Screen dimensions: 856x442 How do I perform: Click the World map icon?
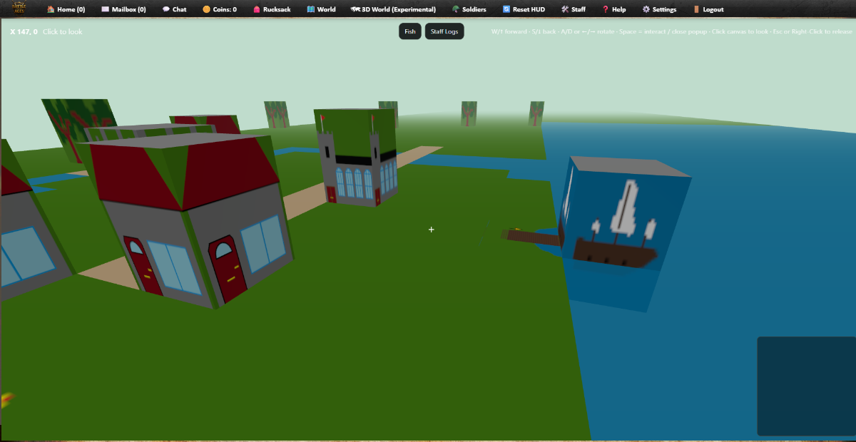coord(311,9)
